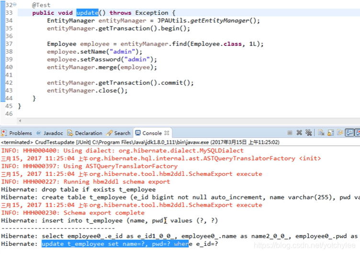Click 'merge' in the entityManager.merge call
Screen dimensions: 360x254
coord(108,68)
